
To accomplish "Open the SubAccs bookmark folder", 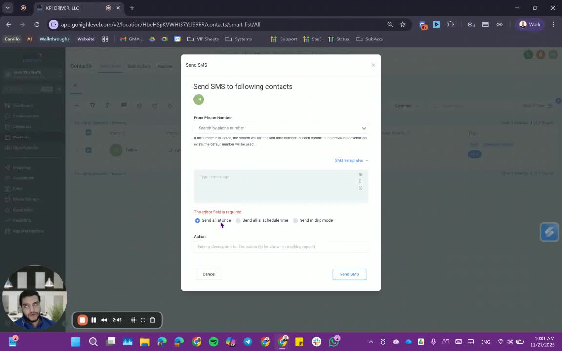I will pos(369,39).
